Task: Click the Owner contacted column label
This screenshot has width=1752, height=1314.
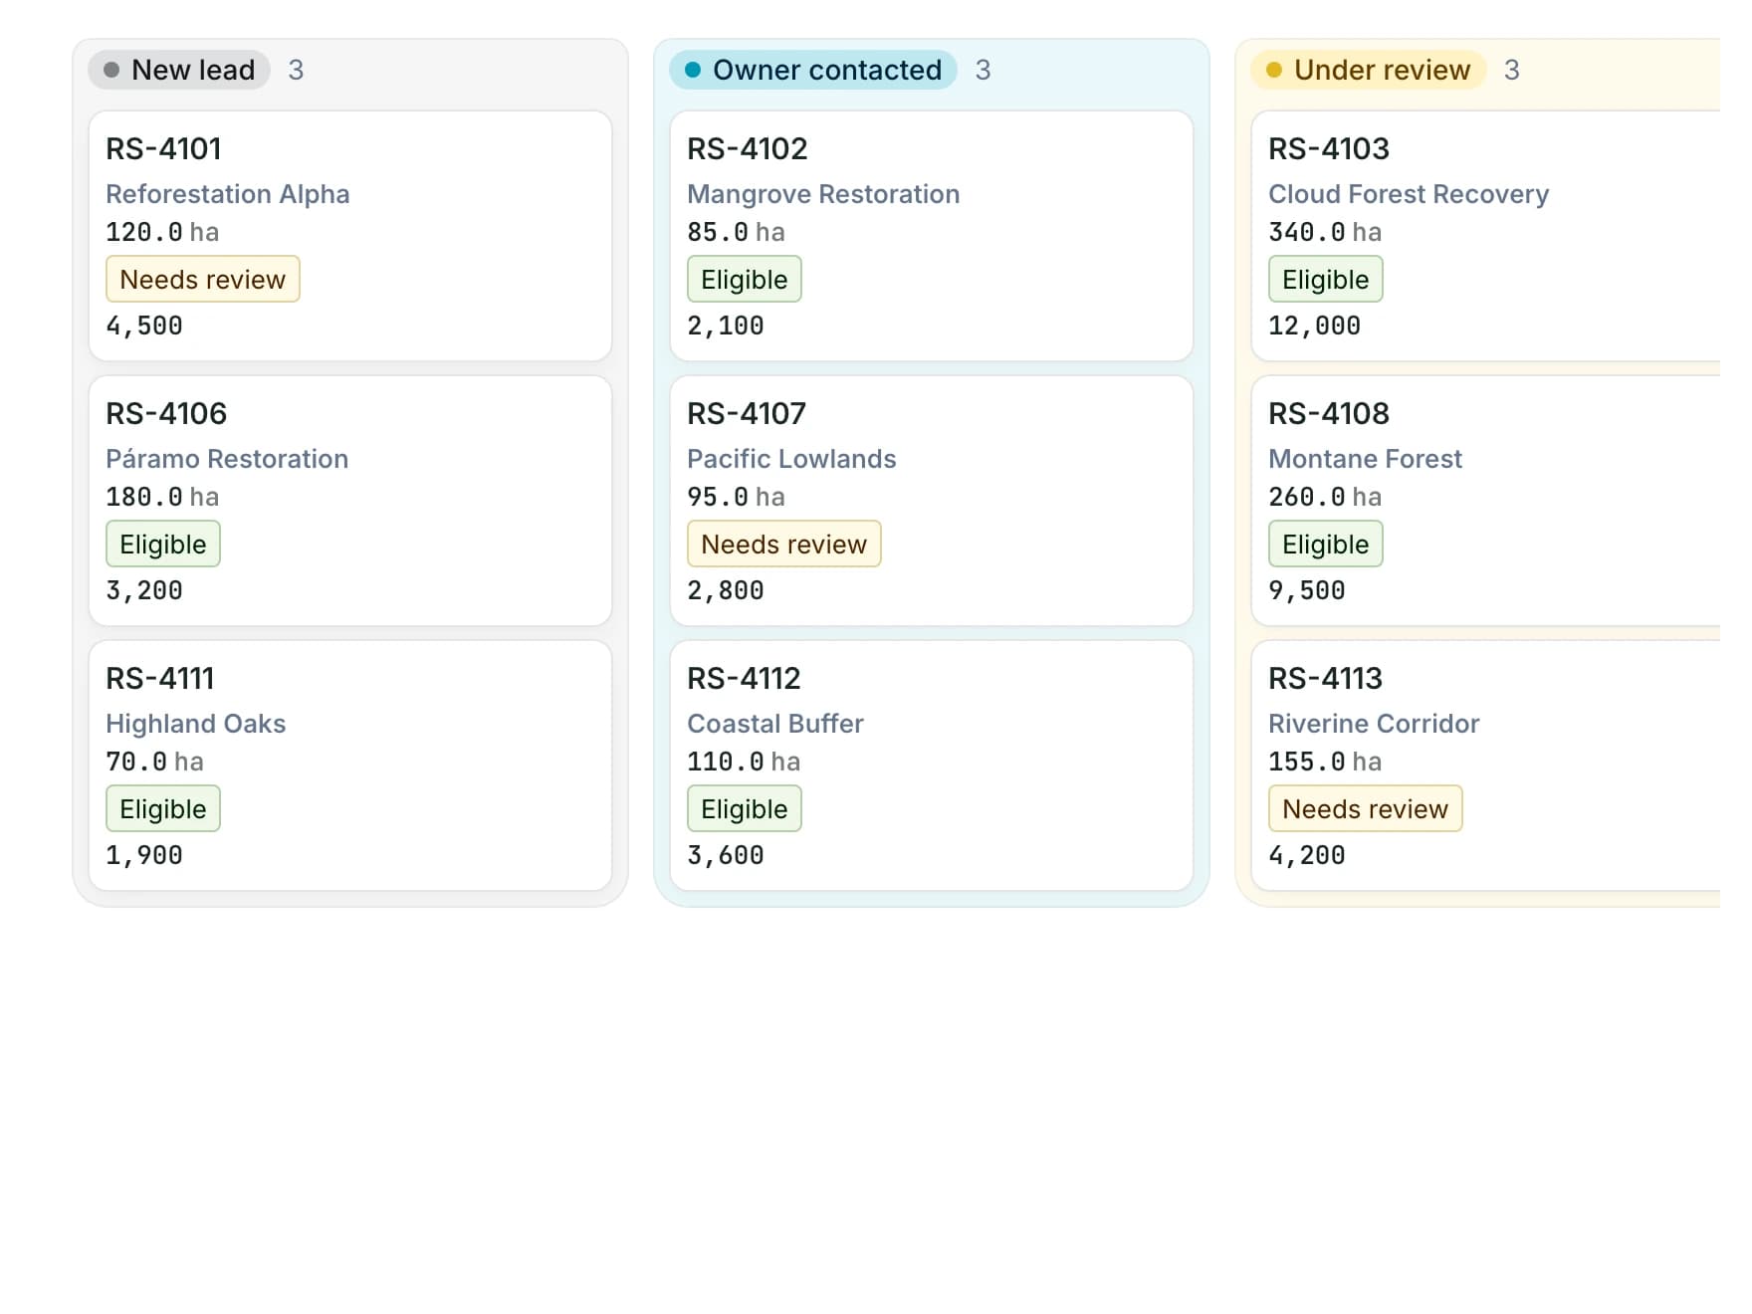Action: 813,70
